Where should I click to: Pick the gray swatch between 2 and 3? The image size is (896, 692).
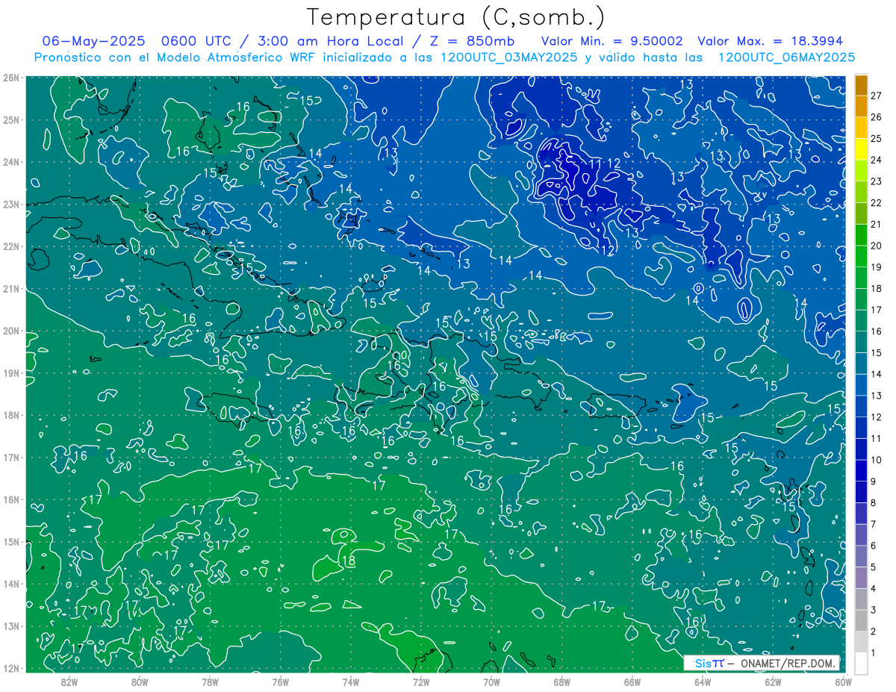(861, 620)
